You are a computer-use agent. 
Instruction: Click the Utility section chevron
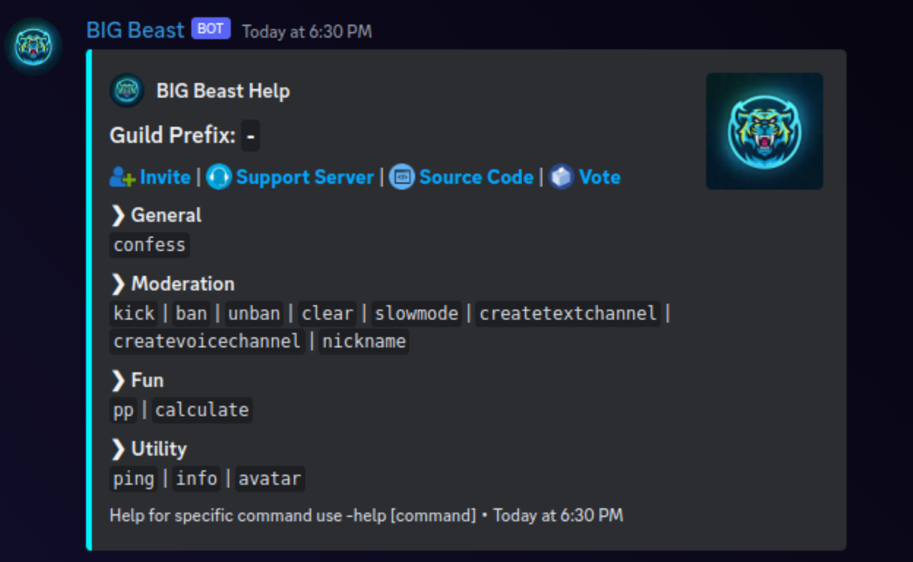pyautogui.click(x=118, y=449)
